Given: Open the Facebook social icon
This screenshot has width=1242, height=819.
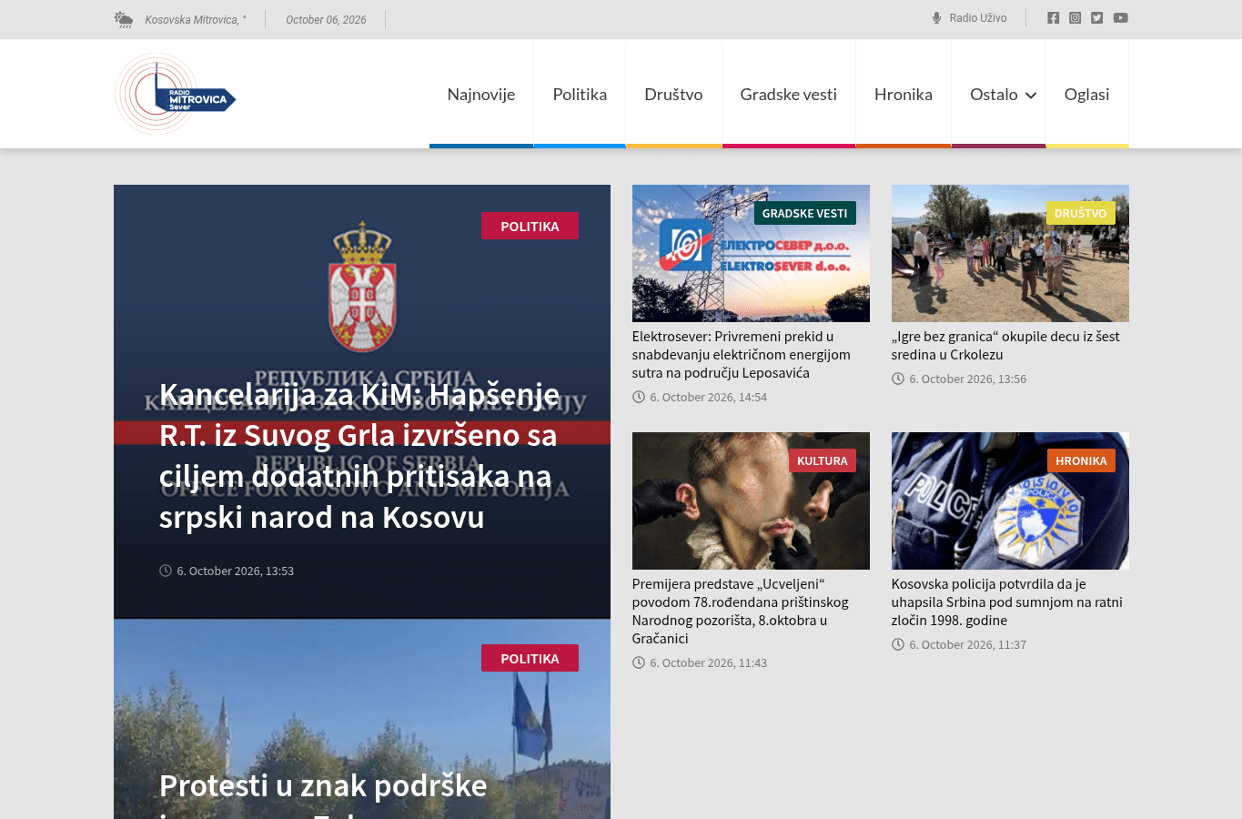Looking at the screenshot, I should click(x=1053, y=18).
